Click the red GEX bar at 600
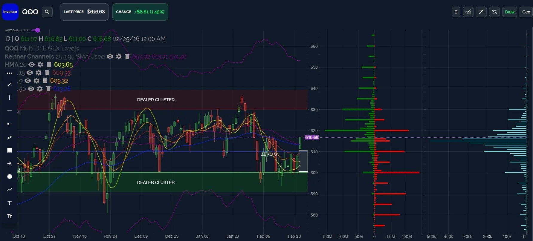533x241 pixels. (397, 173)
